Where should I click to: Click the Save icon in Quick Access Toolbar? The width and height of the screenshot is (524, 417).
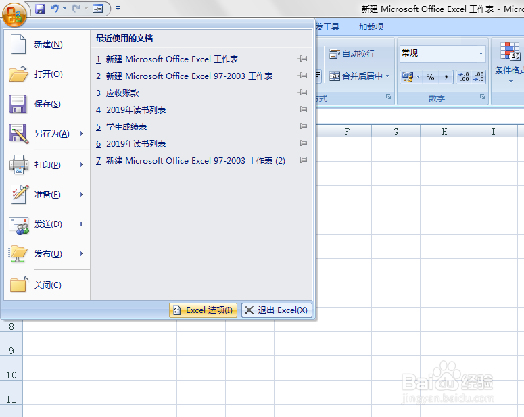tap(40, 9)
